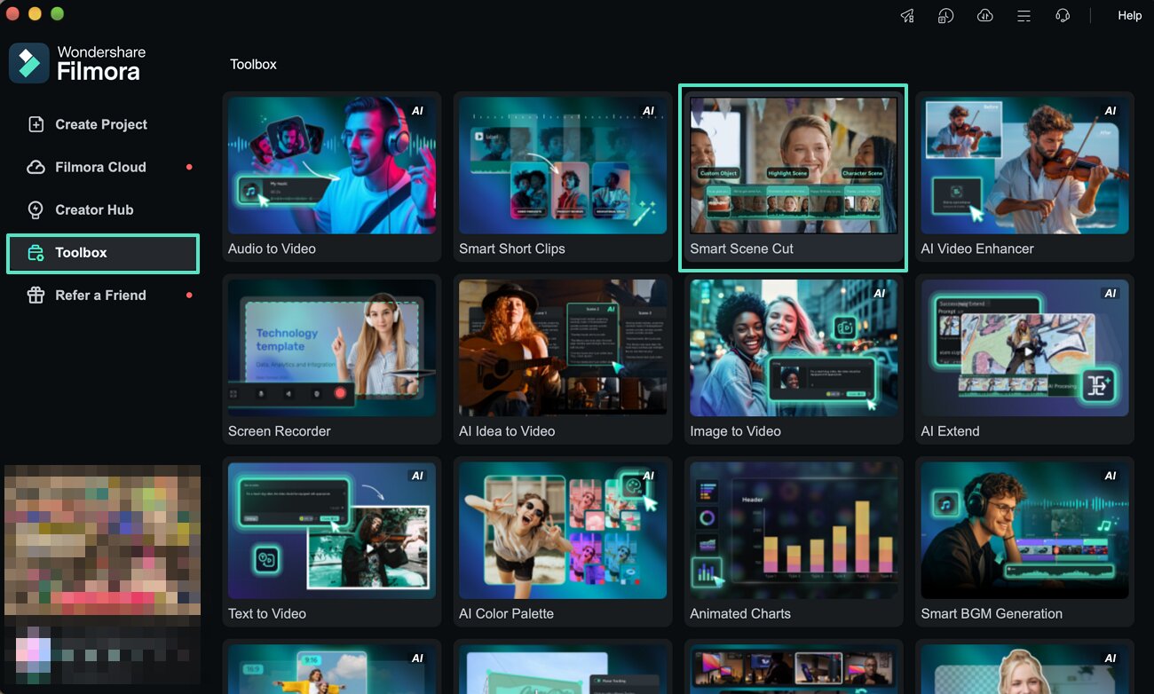Open Refer a Friend in the sidebar

[102, 296]
